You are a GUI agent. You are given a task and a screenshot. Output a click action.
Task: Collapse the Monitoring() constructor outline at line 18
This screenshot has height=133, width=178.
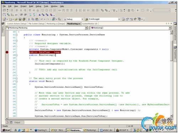(17, 55)
